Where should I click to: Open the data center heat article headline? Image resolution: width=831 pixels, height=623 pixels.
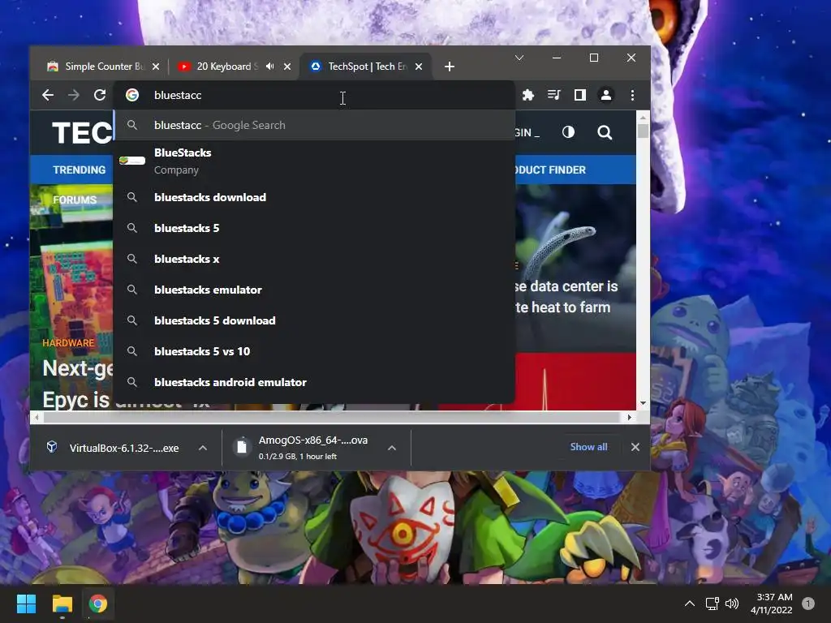(x=566, y=297)
